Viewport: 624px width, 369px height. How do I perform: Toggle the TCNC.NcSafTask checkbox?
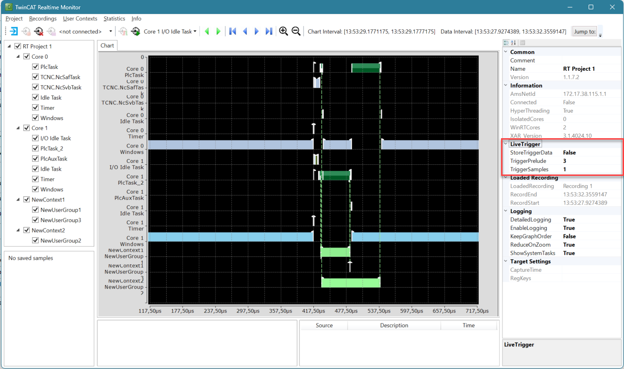(x=35, y=77)
